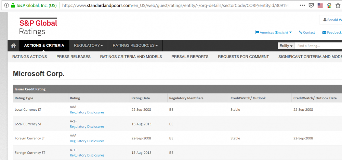Save page to Pocket icon
The width and height of the screenshot is (342, 160).
(x=311, y=5)
